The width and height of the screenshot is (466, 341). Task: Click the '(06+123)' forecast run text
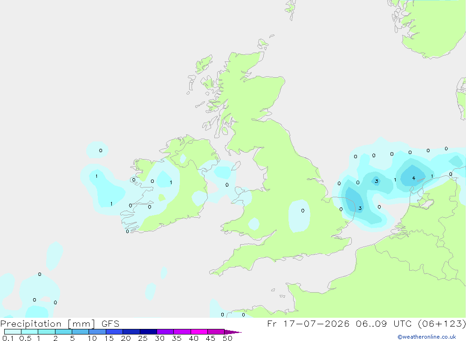(x=442, y=323)
